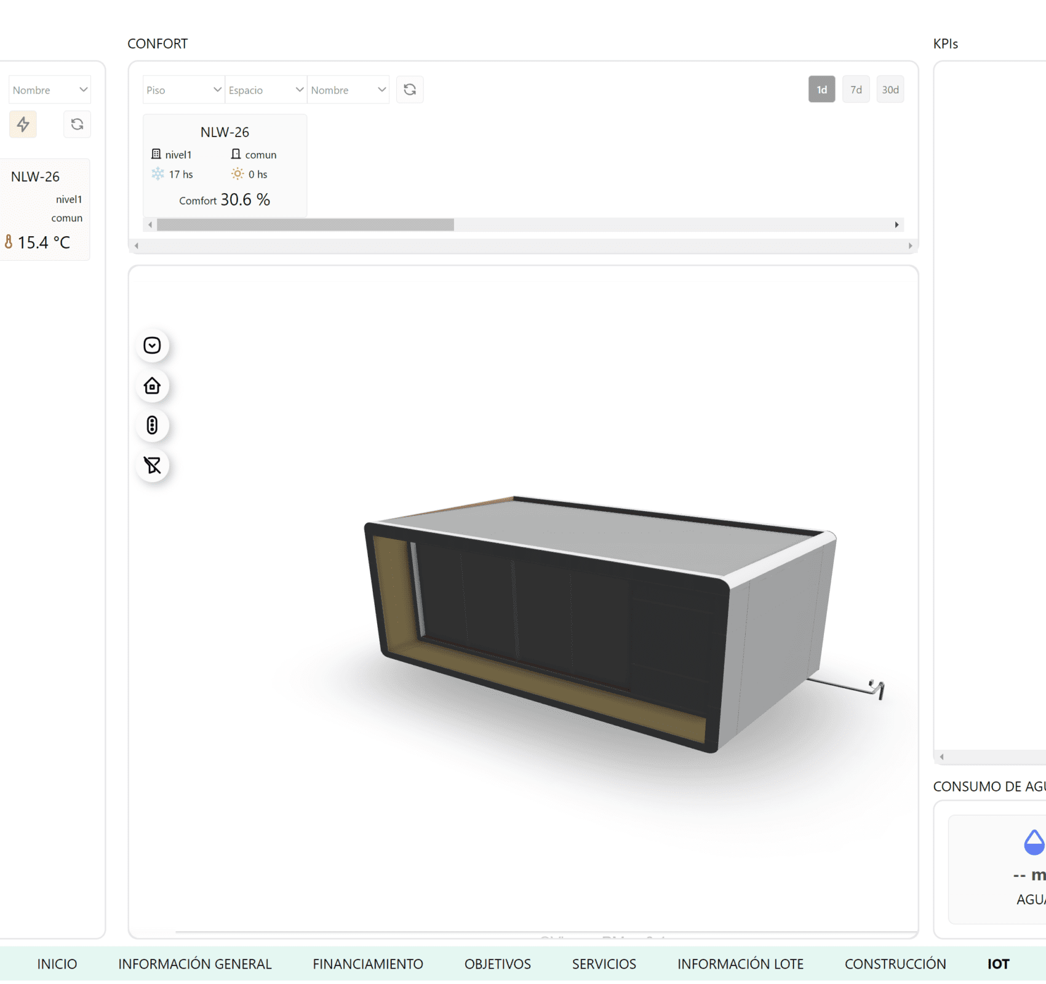The image size is (1046, 984).
Task: Open the Financiamiento tab
Action: pos(367,964)
